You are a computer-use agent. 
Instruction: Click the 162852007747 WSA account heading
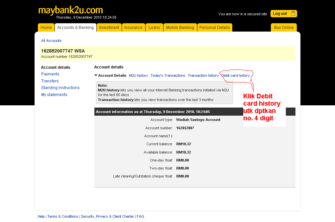(63, 51)
